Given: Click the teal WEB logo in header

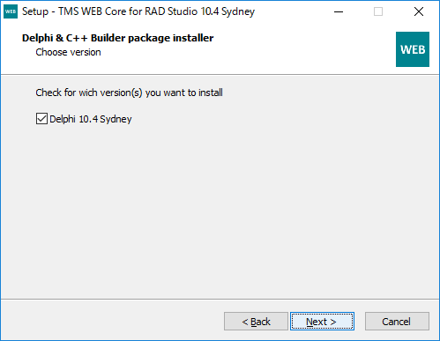Looking at the screenshot, I should [413, 49].
